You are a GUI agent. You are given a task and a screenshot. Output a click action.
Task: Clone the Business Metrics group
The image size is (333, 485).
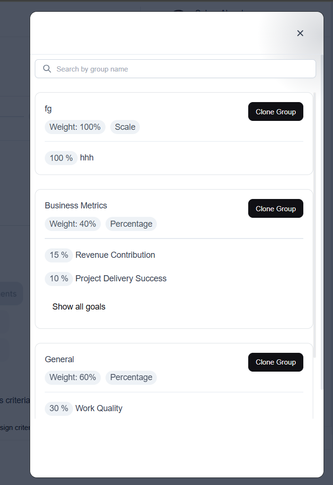coord(276,208)
